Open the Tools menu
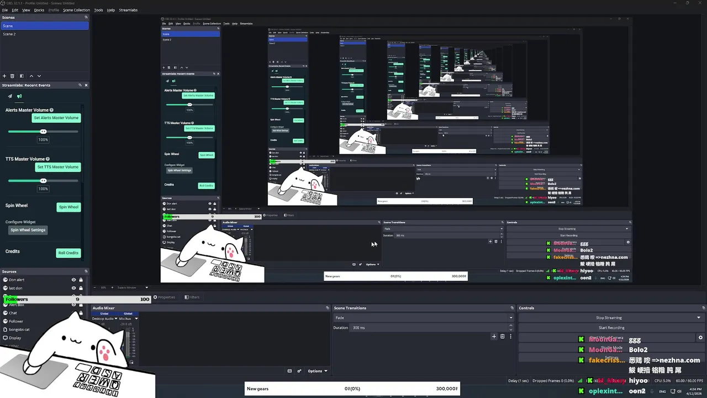The width and height of the screenshot is (707, 398). (x=98, y=10)
